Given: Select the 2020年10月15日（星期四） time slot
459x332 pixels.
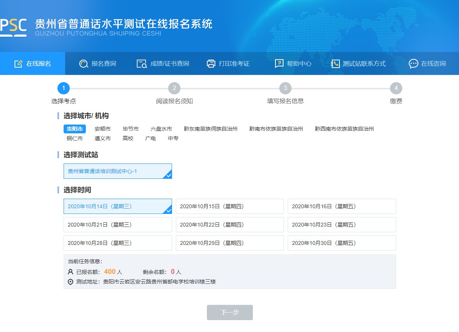Looking at the screenshot, I should [229, 206].
